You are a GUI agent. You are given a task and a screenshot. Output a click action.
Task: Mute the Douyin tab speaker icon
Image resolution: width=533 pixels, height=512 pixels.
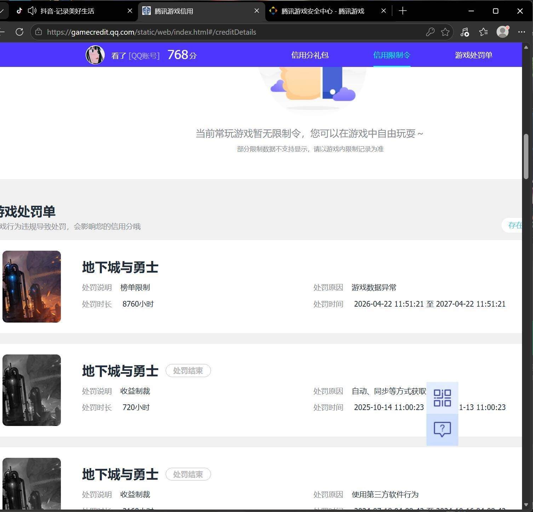tap(32, 11)
